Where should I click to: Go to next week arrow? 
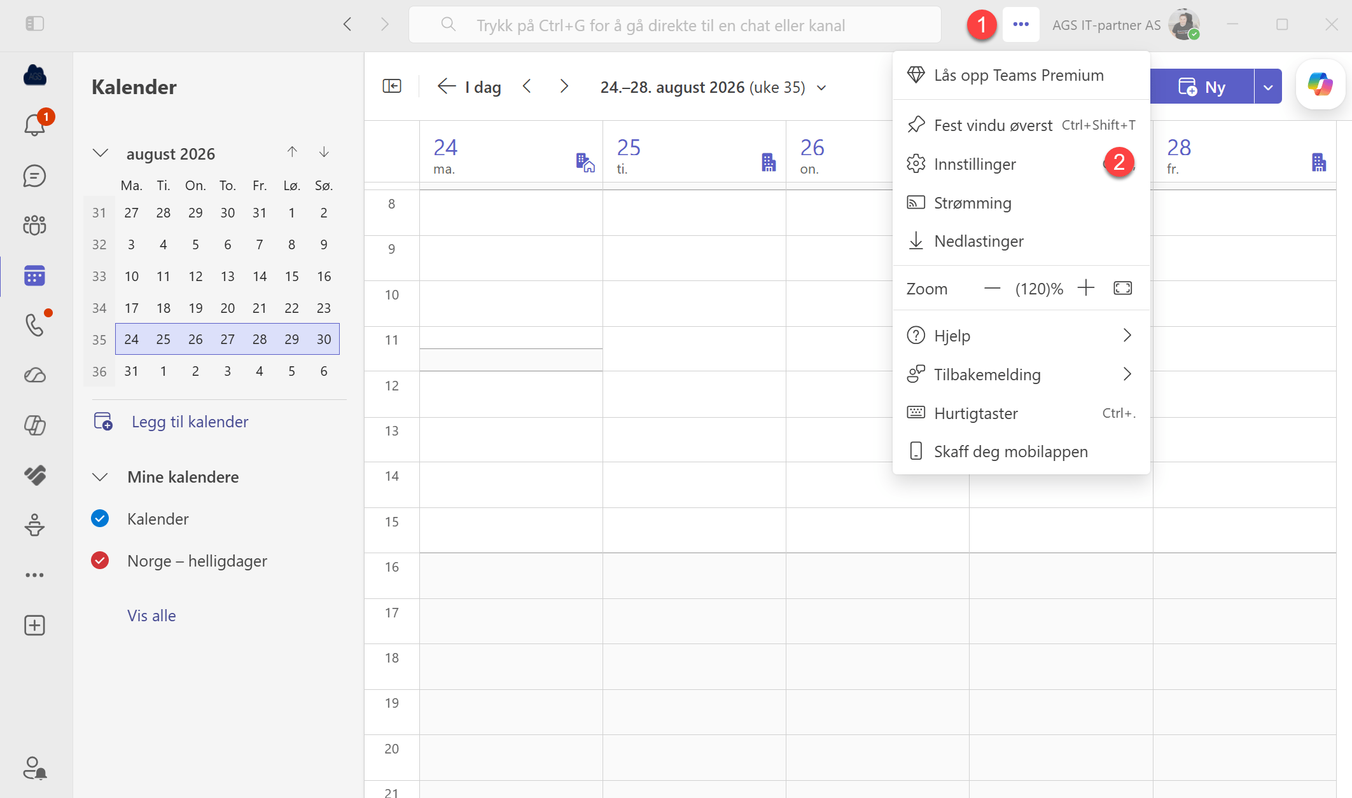pos(564,86)
